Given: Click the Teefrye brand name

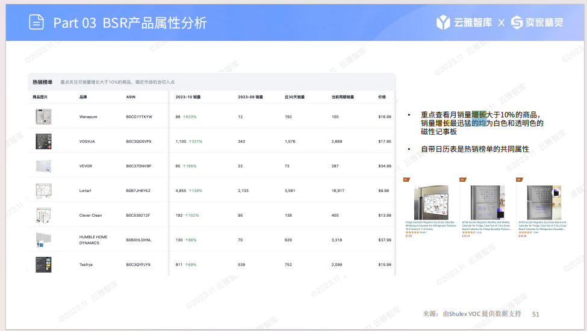Looking at the screenshot, I should [x=85, y=264].
